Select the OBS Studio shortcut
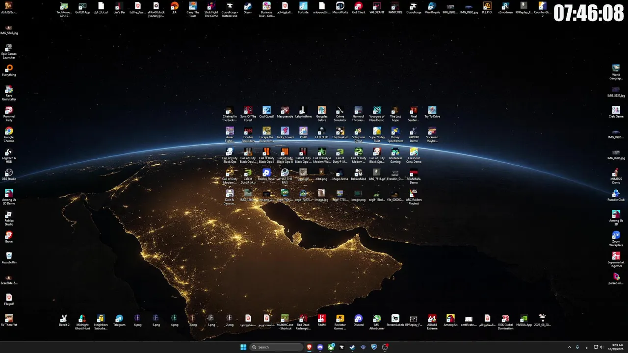 [x=9, y=175]
